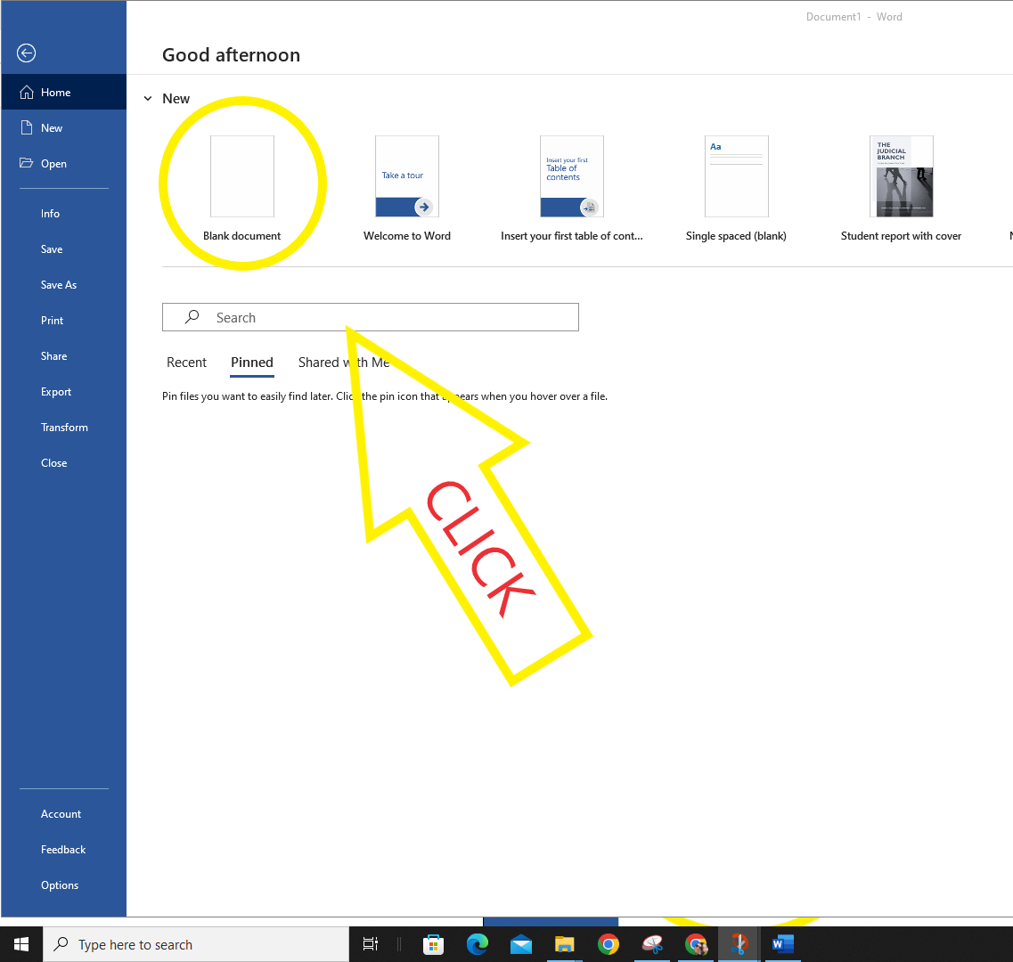Select the Home house icon in sidebar
Viewport: 1013px width, 962px height.
pos(27,93)
